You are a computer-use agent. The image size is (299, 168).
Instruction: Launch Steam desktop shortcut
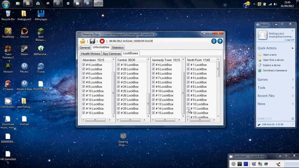click(x=24, y=50)
